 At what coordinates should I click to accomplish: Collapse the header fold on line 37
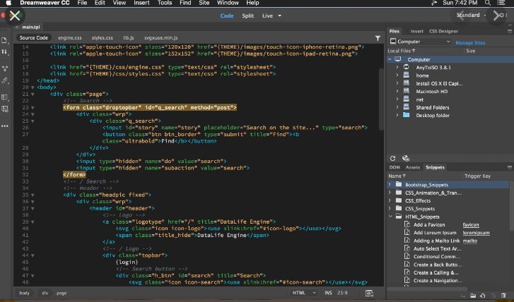pyautogui.click(x=33, y=208)
